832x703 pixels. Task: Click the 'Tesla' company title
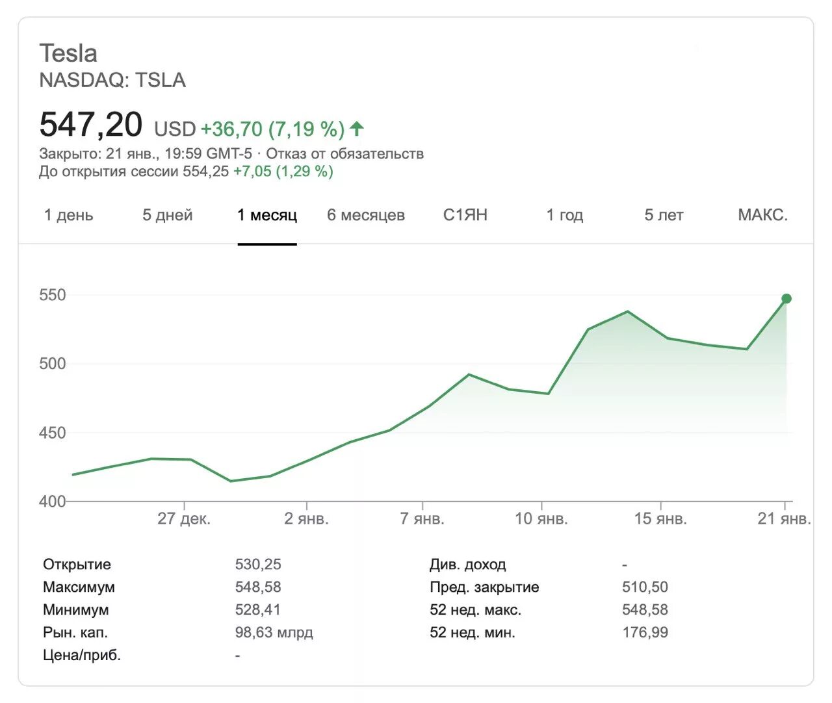click(x=68, y=53)
